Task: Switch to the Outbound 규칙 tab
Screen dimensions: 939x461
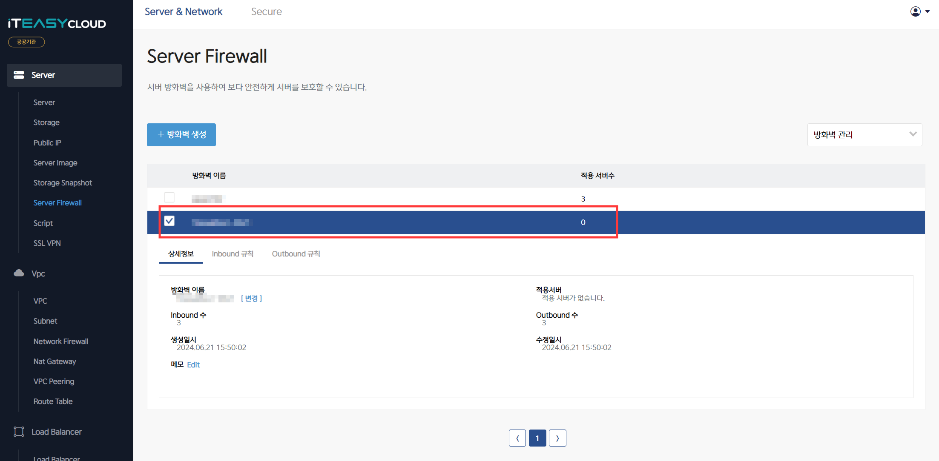Action: point(296,254)
